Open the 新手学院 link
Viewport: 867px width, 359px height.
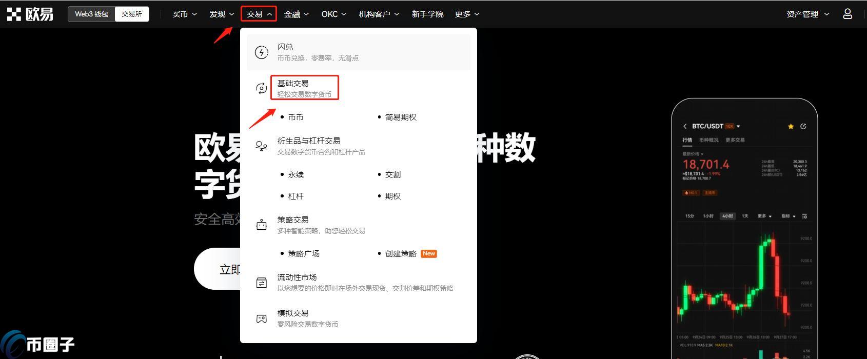pyautogui.click(x=427, y=14)
